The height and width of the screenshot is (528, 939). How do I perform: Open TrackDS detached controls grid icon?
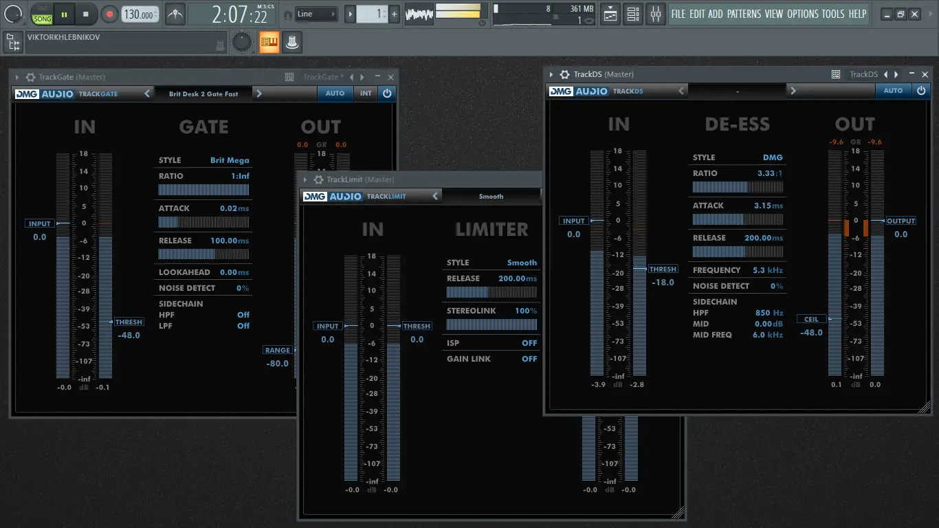(x=836, y=74)
